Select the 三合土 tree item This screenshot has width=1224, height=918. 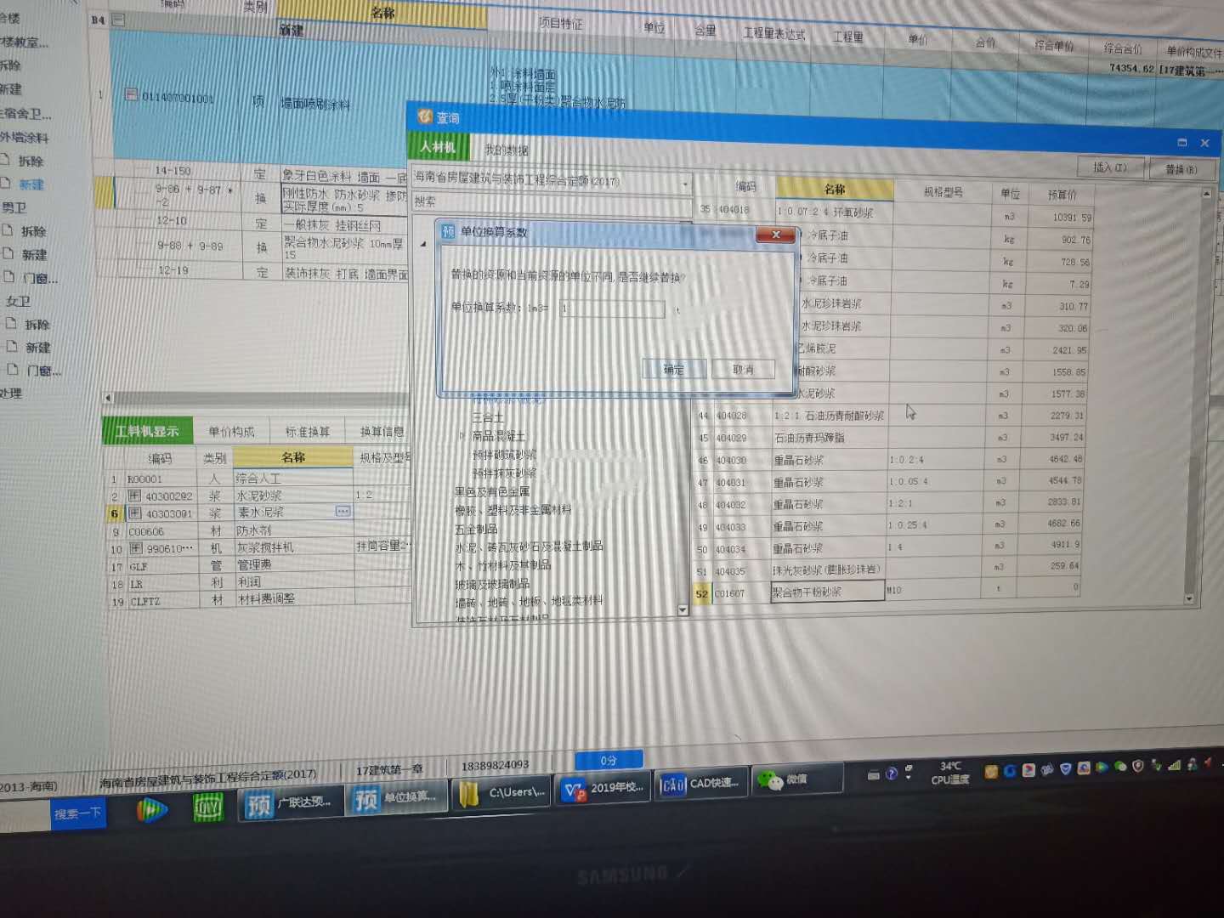[x=488, y=418]
